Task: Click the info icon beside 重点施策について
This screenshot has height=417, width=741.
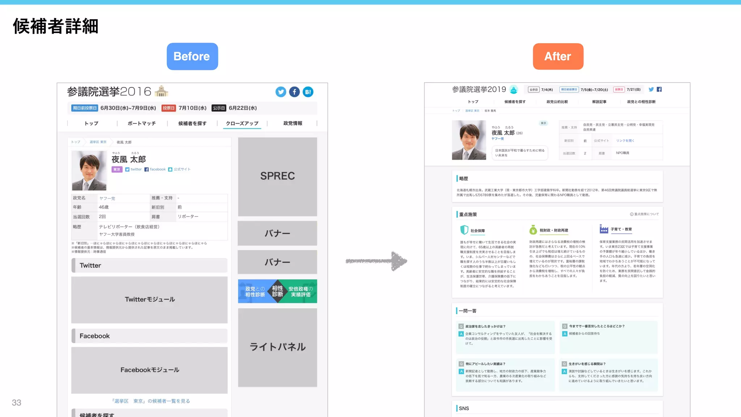Action: pos(632,214)
